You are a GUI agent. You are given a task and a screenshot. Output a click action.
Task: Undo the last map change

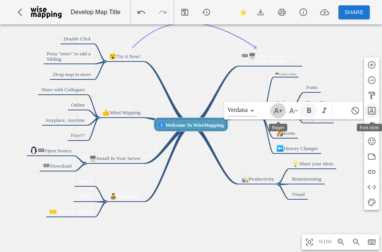click(x=141, y=12)
